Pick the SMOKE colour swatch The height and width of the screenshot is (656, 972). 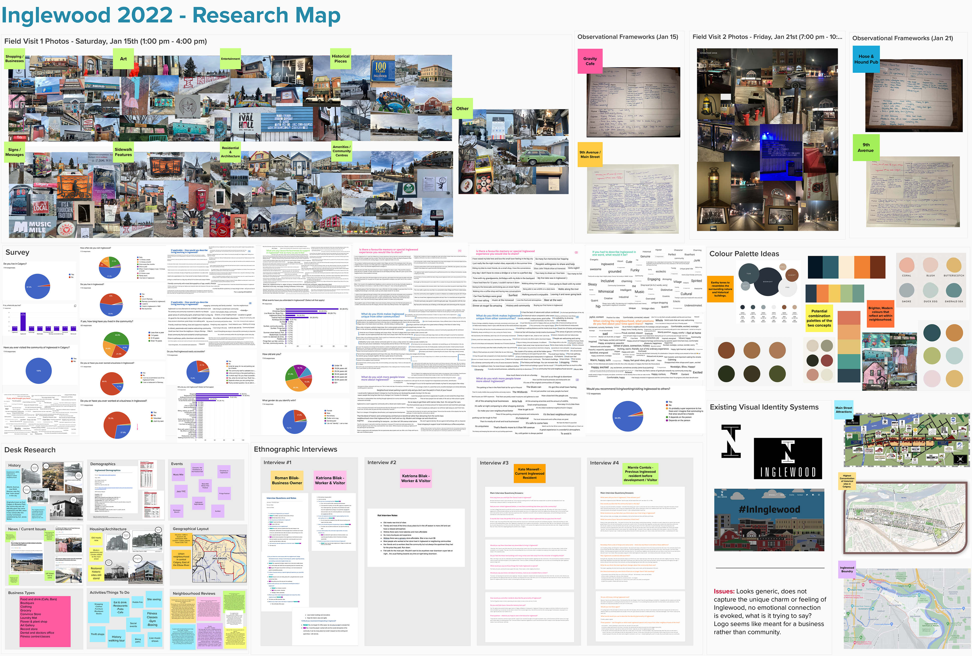906,291
